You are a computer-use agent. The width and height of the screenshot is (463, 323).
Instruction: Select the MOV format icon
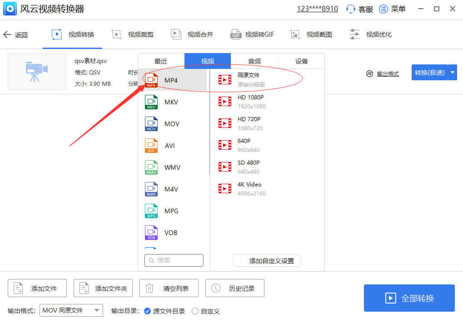pyautogui.click(x=151, y=124)
